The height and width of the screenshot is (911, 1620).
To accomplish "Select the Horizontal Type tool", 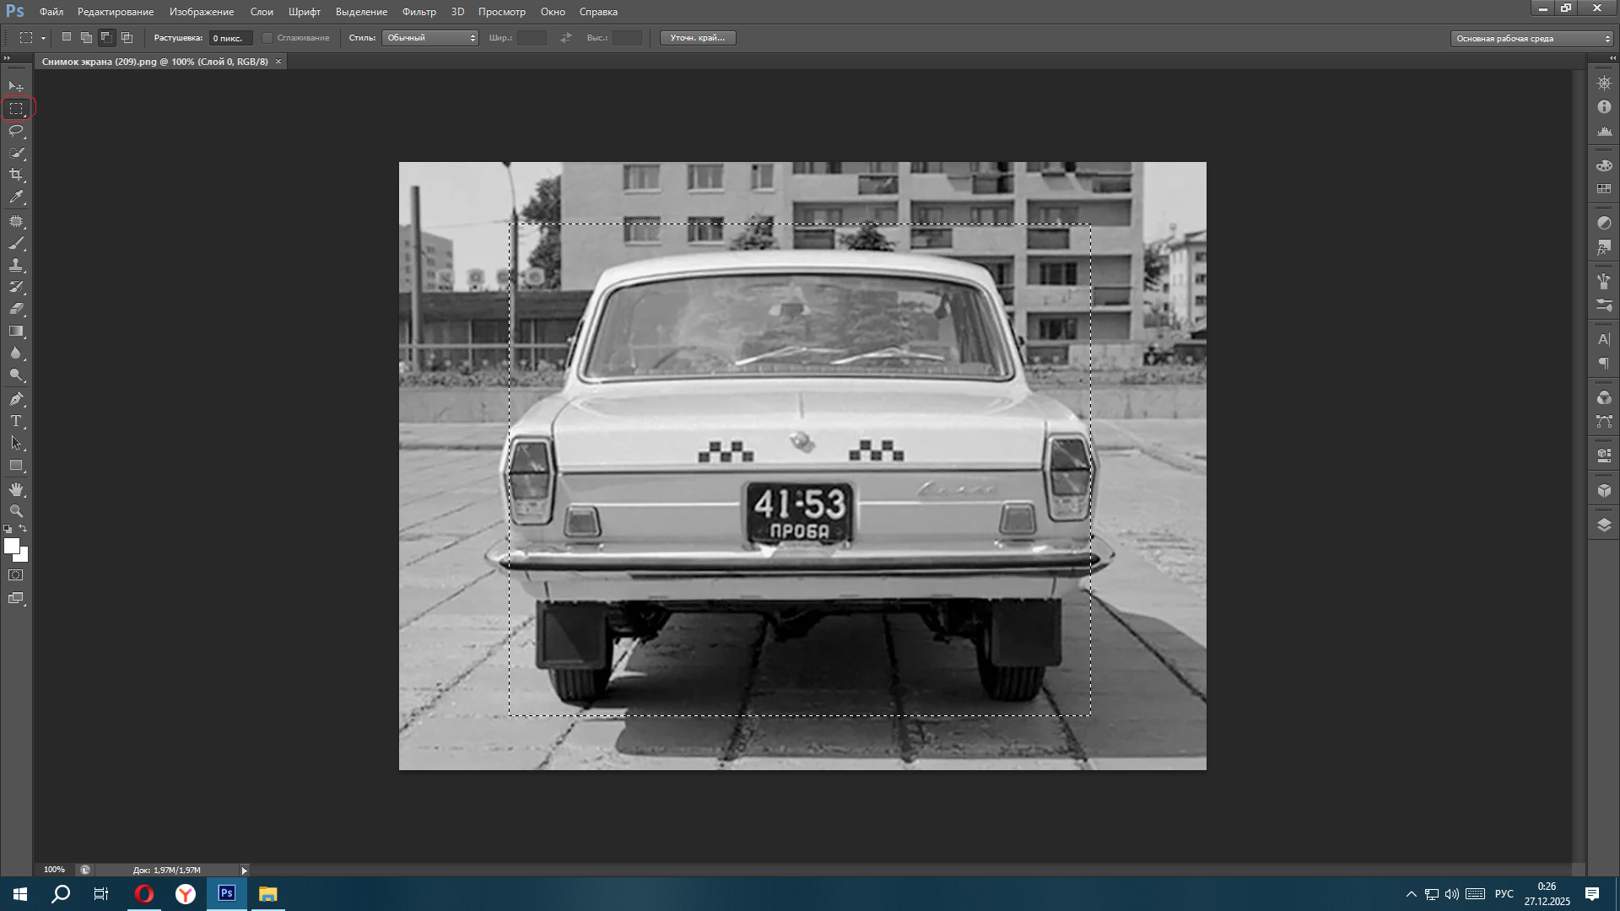I will click(16, 421).
